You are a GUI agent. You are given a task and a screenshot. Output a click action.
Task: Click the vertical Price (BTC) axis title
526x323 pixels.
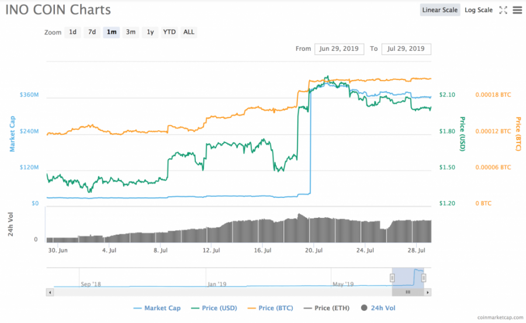click(x=518, y=134)
